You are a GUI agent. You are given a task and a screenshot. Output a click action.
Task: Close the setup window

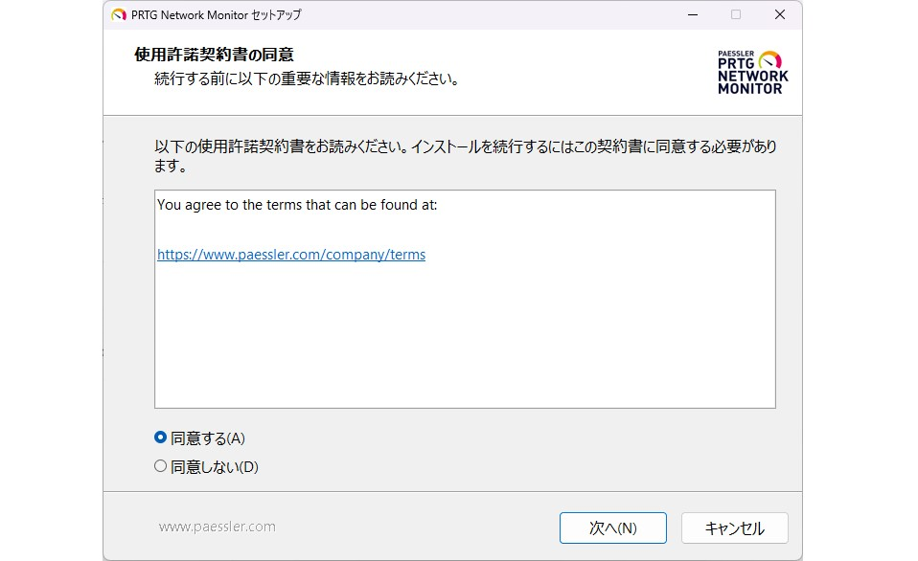click(780, 14)
